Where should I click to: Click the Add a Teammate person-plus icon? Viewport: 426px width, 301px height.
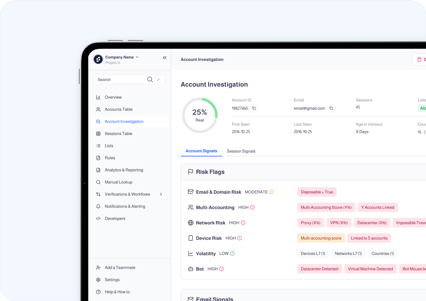point(98,268)
